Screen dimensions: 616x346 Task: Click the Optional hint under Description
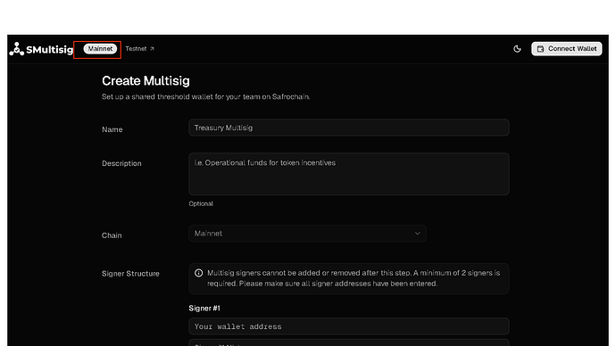click(201, 203)
